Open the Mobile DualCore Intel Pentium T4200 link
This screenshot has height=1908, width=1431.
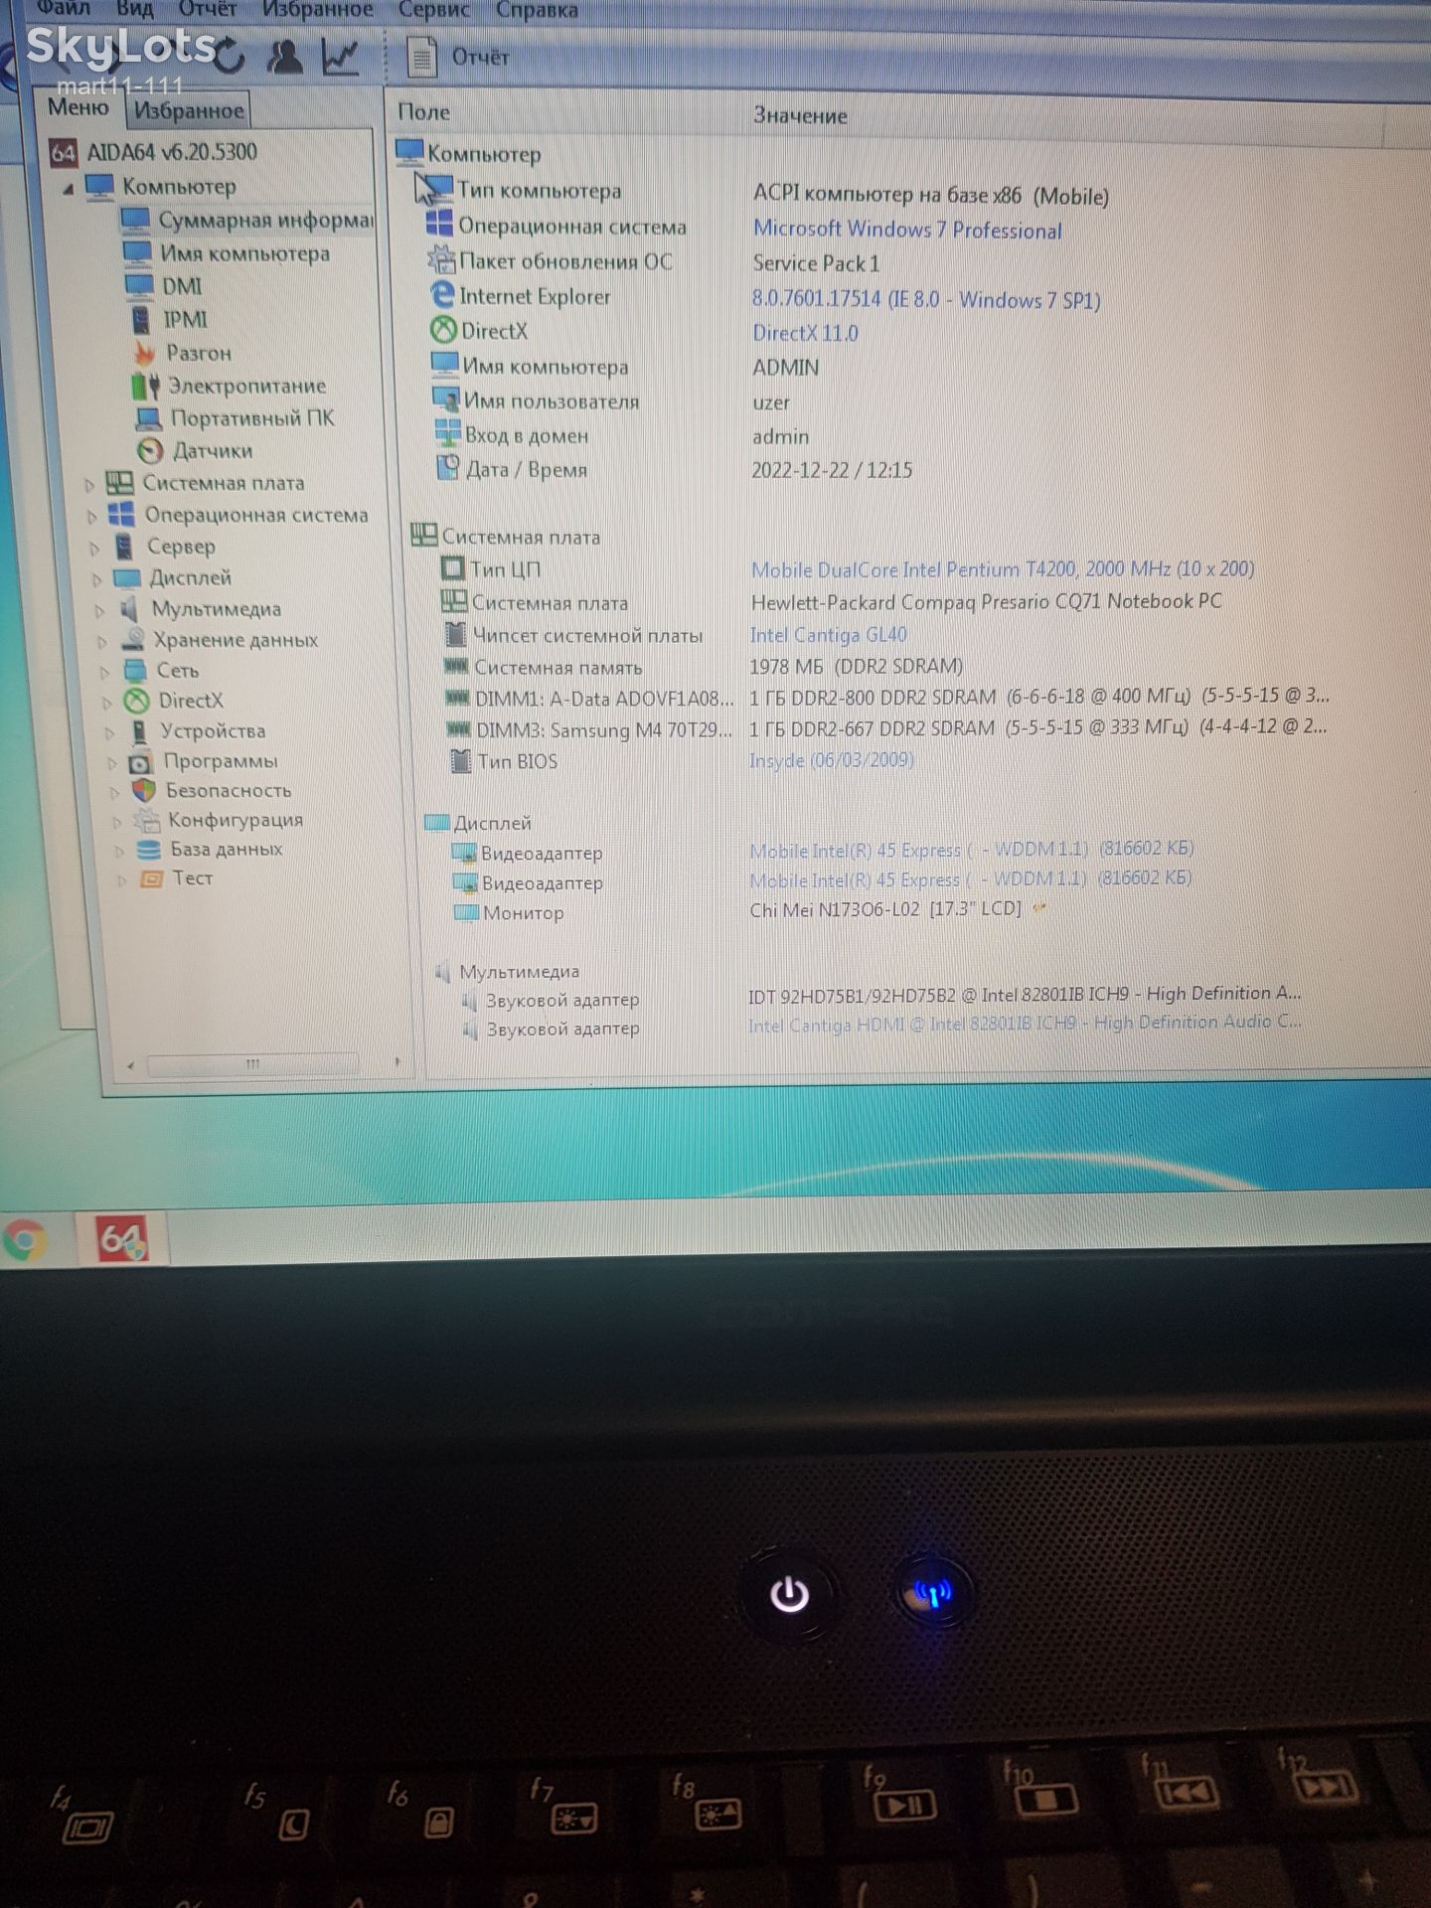click(1002, 569)
